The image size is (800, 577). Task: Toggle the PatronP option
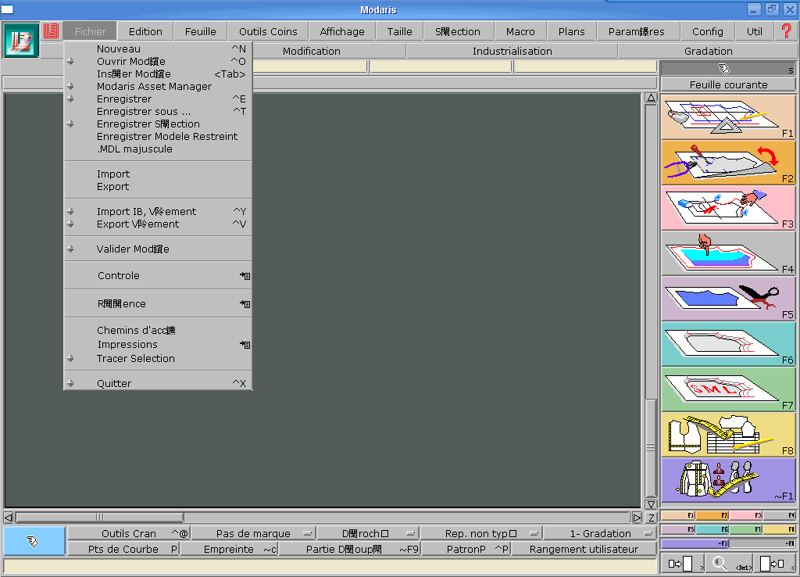click(466, 549)
